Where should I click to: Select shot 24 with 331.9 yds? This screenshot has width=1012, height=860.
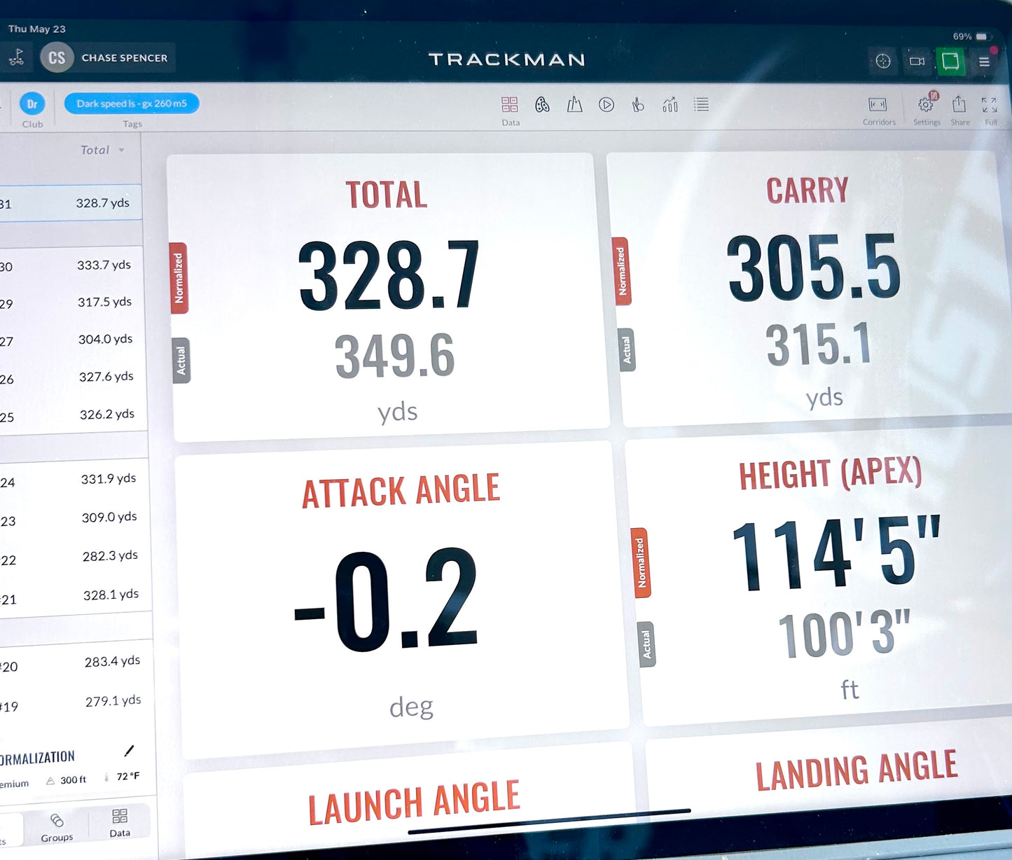coord(74,480)
